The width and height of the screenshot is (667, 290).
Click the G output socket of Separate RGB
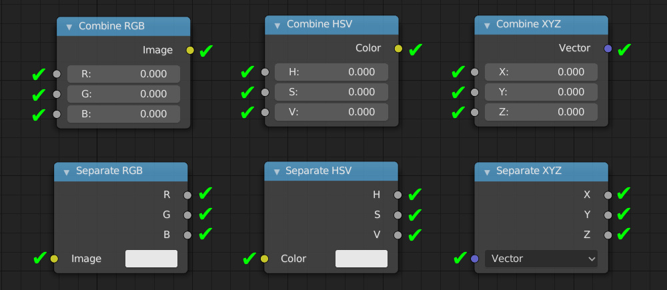click(187, 215)
